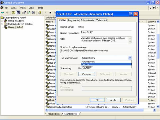Open the Typ uruchomienia dropdown arrow
Screen dimensions: 160x120
pyautogui.click(x=130, y=58)
